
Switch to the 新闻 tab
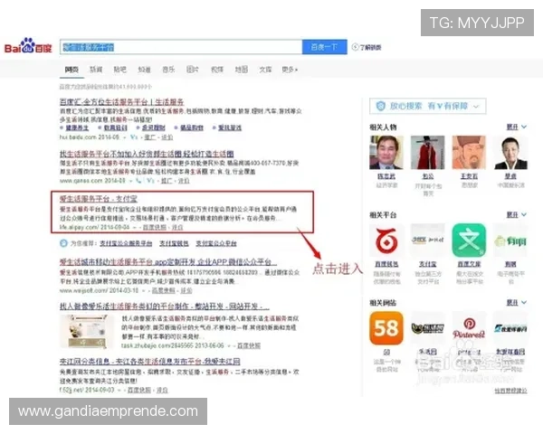click(x=96, y=70)
